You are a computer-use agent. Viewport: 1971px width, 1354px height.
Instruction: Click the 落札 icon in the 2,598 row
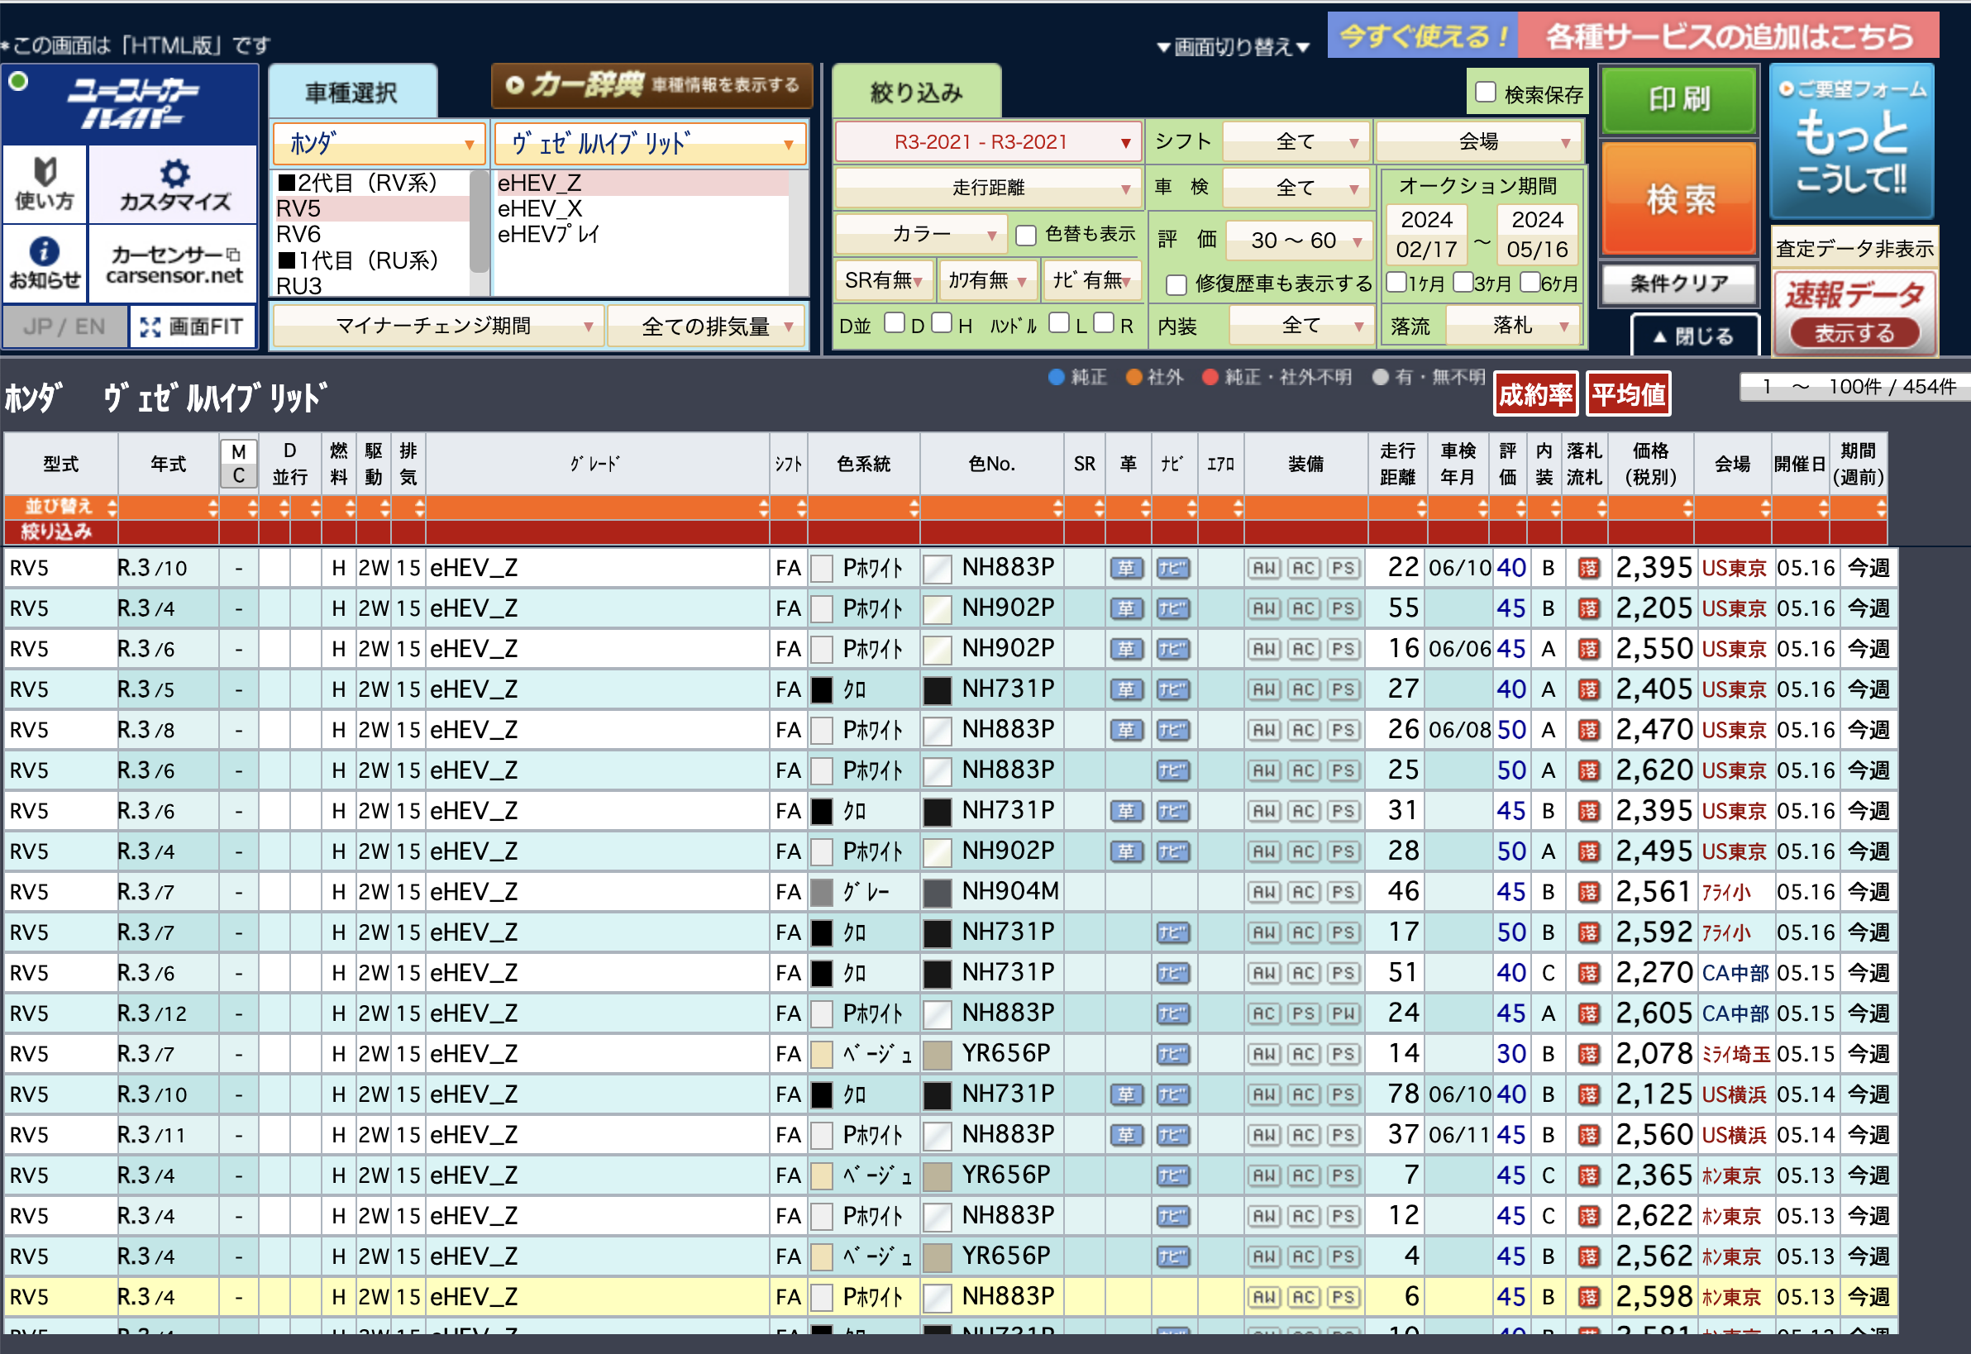point(1588,1297)
